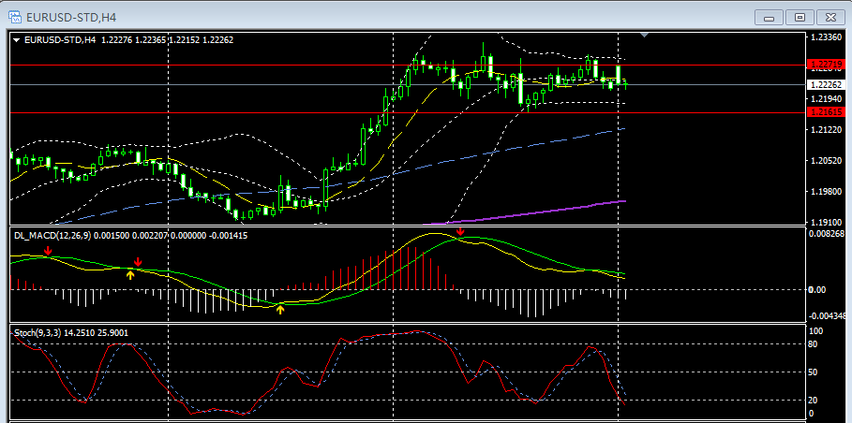Image resolution: width=852 pixels, height=423 pixels.
Task: Close the EURUSD-STD,H4 chart window
Action: tap(830, 17)
